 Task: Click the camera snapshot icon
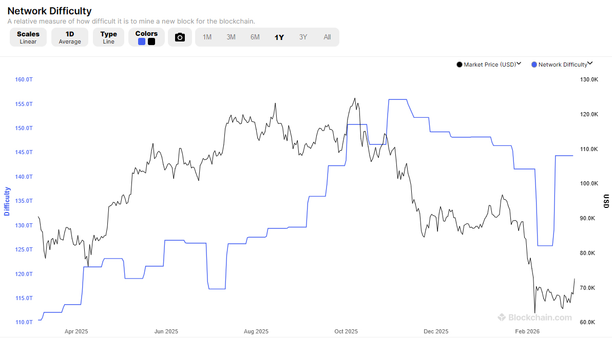click(180, 37)
